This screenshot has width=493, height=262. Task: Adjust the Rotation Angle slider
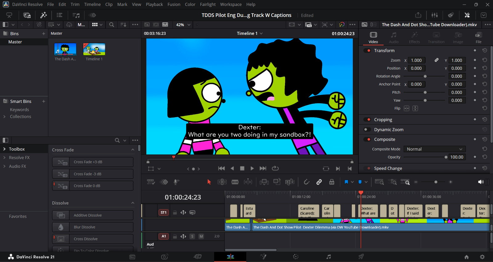[x=425, y=76]
